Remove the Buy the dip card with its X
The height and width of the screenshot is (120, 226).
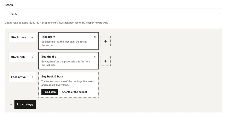[x=95, y=57]
